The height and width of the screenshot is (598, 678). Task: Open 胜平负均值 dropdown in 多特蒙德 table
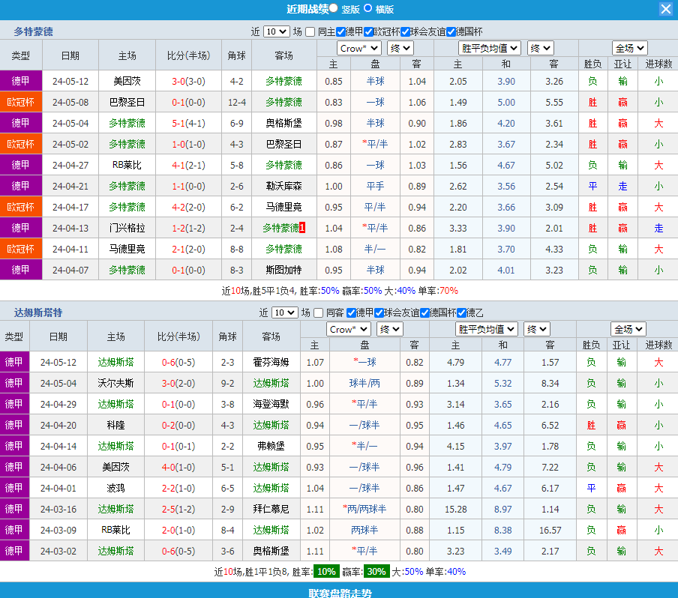coord(490,48)
